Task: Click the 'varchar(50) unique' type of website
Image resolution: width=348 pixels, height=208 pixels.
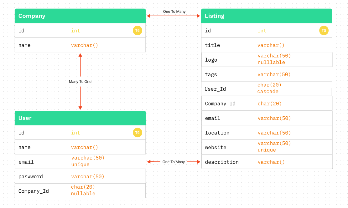Action: pyautogui.click(x=274, y=147)
